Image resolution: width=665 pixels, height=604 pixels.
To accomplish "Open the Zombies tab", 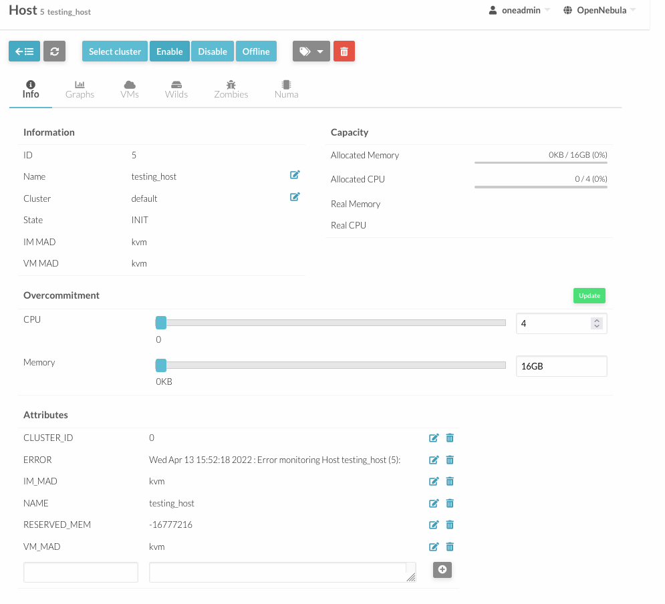I will 231,90.
